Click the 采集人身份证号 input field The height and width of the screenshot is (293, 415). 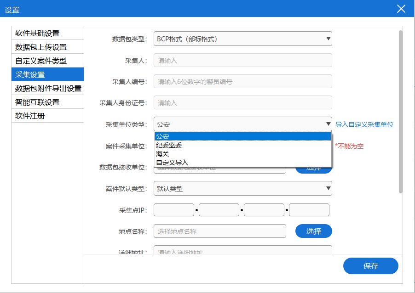coord(242,103)
